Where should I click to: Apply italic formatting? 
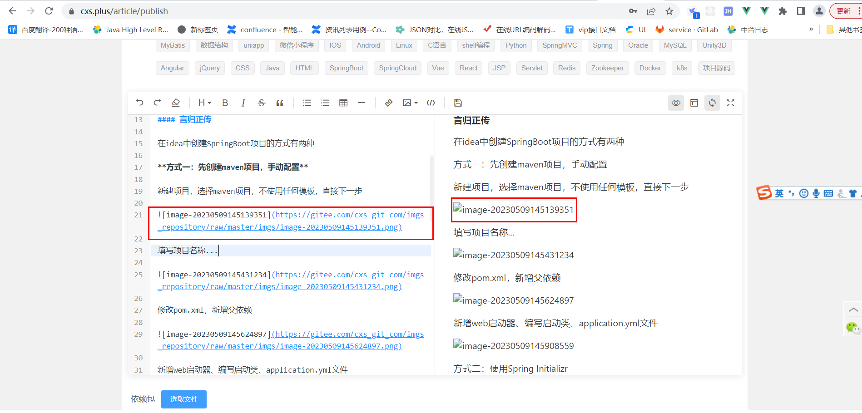tap(243, 103)
